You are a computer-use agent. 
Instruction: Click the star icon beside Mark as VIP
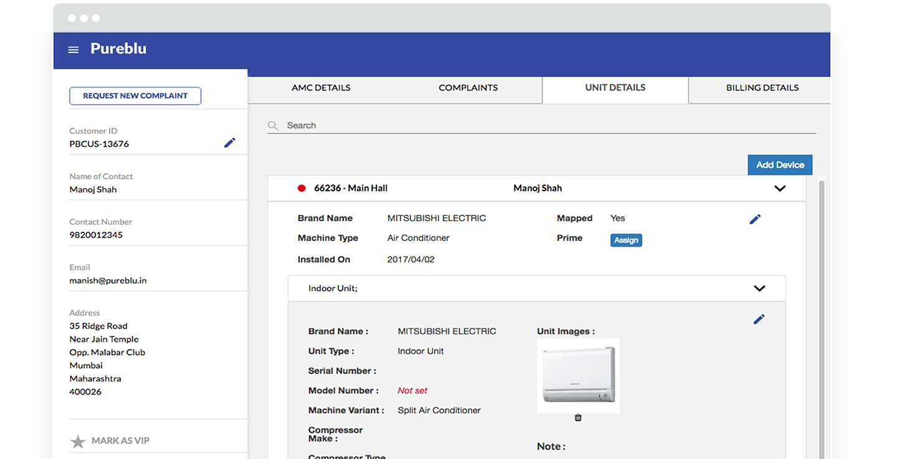pyautogui.click(x=78, y=442)
